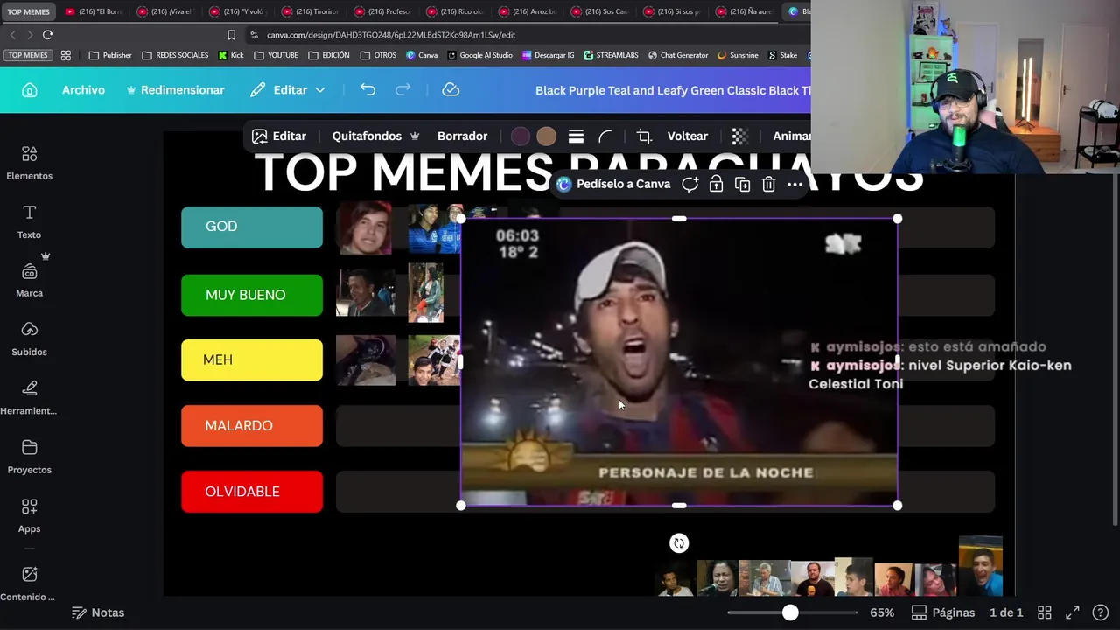Open the Herramientas panel
The height and width of the screenshot is (630, 1120).
click(x=29, y=398)
